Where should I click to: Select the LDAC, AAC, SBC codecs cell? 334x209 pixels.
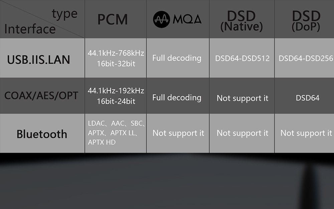116,133
